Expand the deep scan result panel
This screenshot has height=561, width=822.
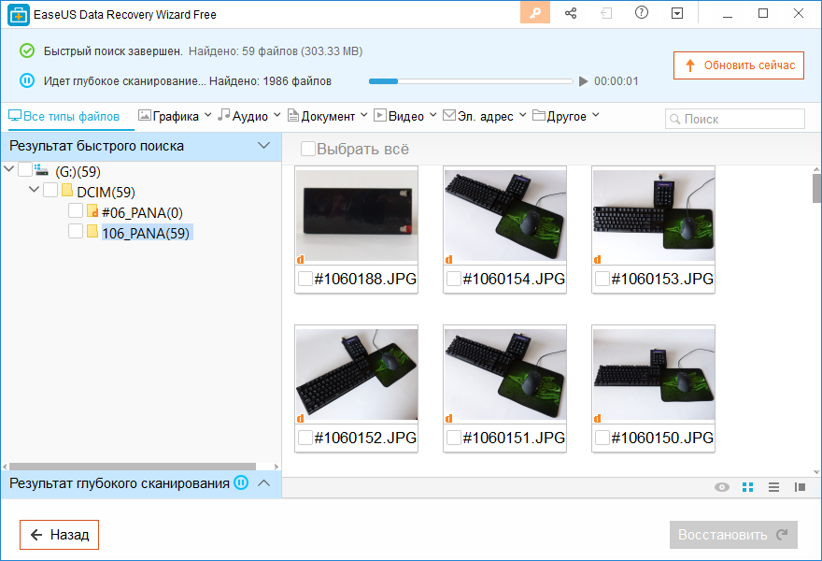pyautogui.click(x=264, y=482)
